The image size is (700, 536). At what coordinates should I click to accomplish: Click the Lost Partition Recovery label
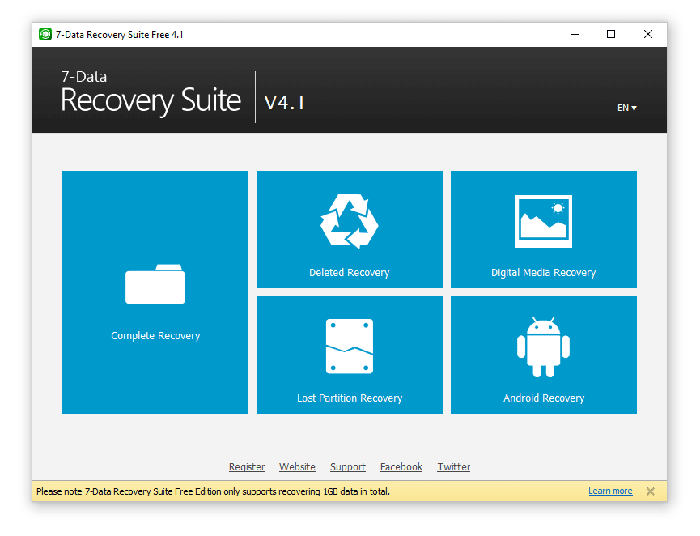pos(350,398)
